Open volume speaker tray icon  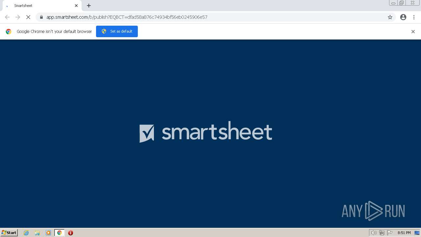coord(374,233)
